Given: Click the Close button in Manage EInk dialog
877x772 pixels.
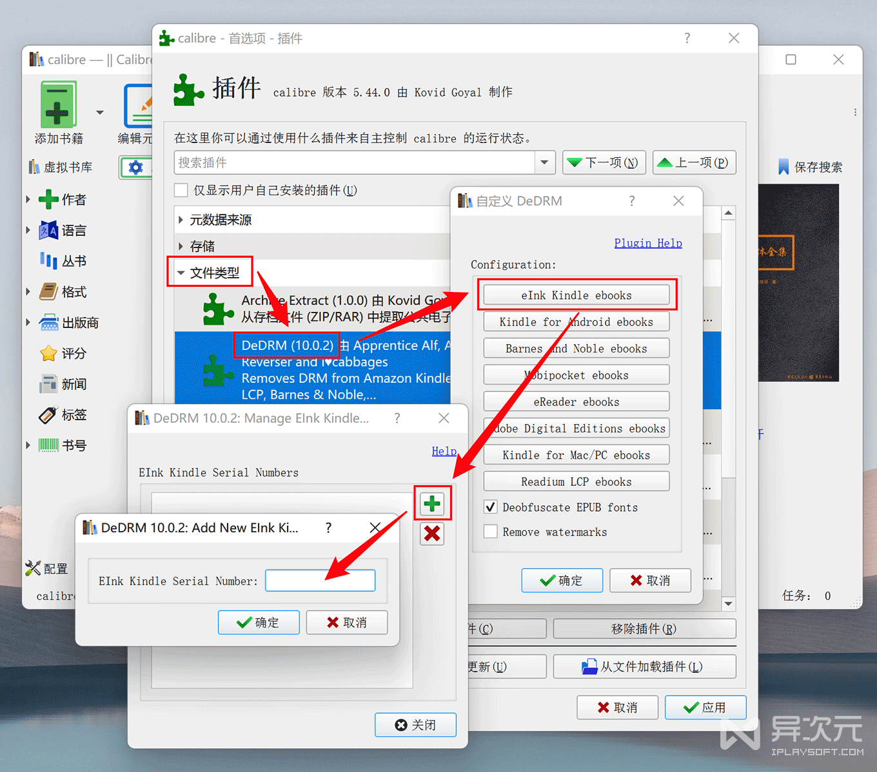Looking at the screenshot, I should pyautogui.click(x=415, y=725).
